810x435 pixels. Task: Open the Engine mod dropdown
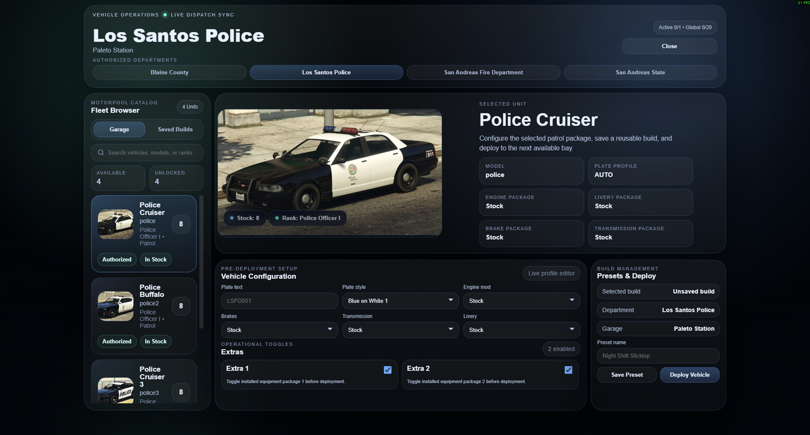click(x=522, y=301)
